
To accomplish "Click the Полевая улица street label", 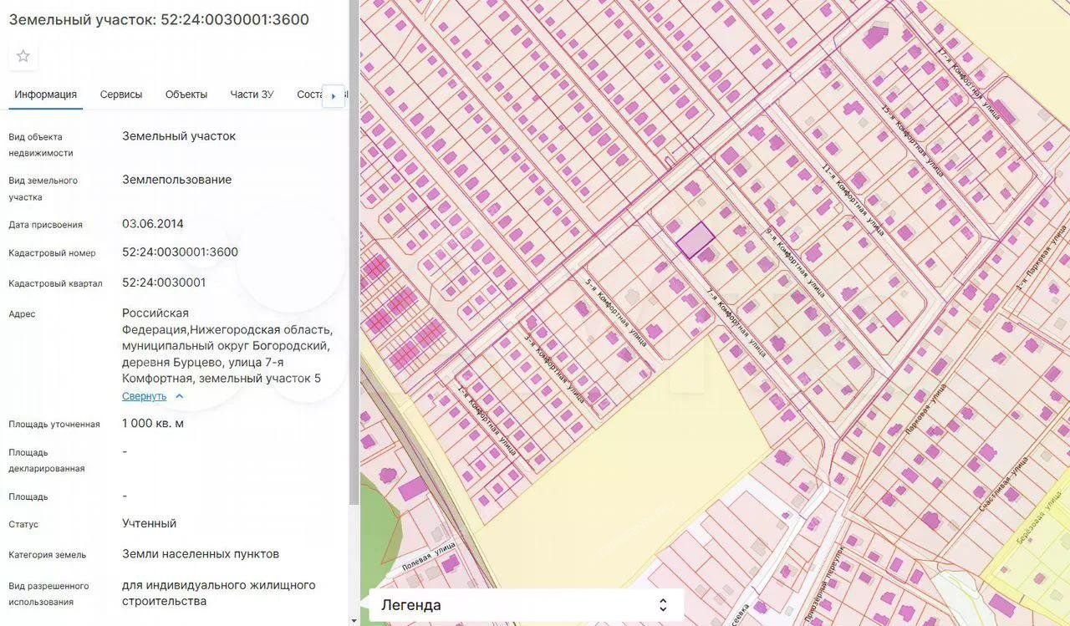I will (x=426, y=553).
